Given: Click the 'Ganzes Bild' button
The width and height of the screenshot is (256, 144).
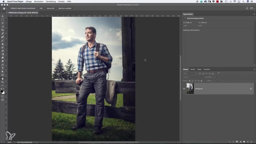Looking at the screenshot, I should tap(51, 8).
